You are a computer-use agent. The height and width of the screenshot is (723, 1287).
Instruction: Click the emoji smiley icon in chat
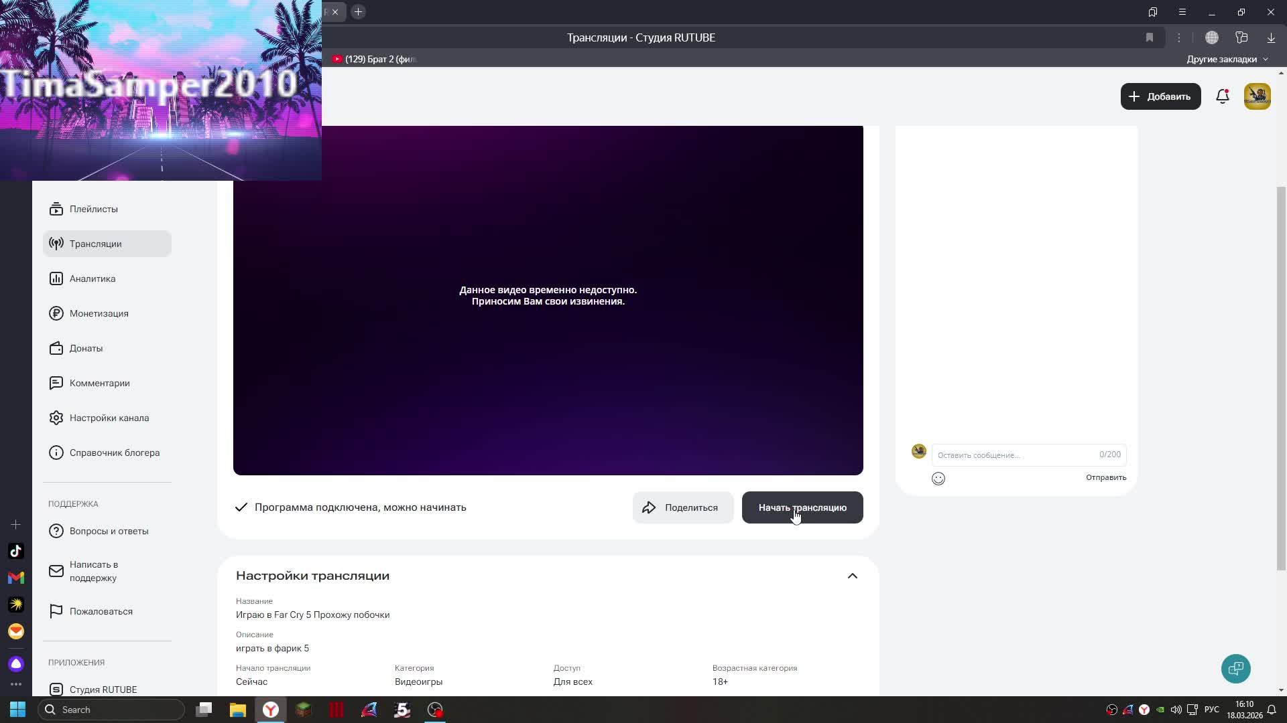(x=938, y=479)
